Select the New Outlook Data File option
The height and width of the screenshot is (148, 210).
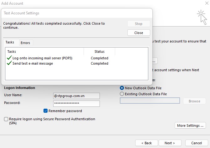[122, 88]
